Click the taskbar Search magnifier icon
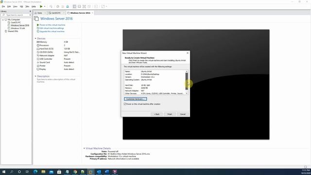 click(12, 172)
